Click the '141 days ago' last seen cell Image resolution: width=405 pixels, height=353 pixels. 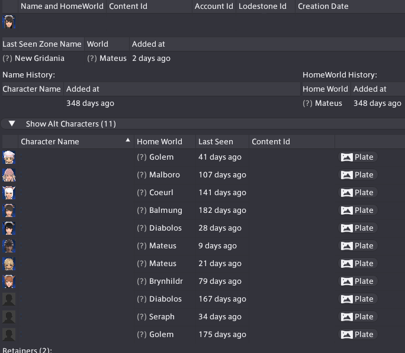(x=223, y=193)
